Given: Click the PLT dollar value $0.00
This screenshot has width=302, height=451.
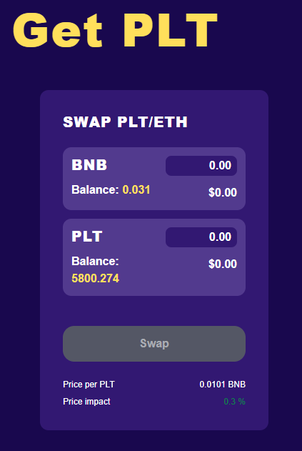Looking at the screenshot, I should [x=223, y=264].
